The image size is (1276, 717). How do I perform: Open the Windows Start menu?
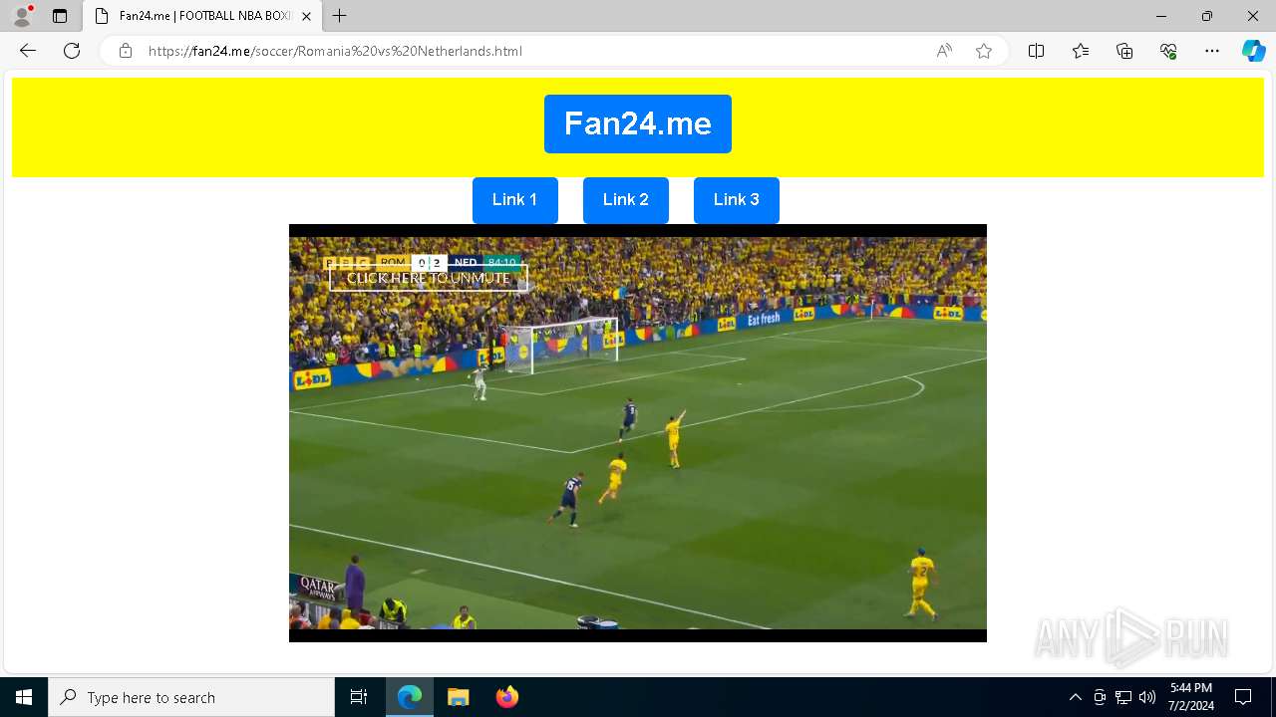[24, 697]
